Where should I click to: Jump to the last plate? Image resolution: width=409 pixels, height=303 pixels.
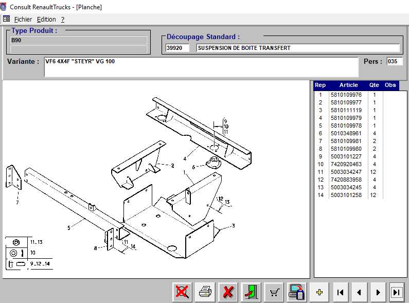click(397, 292)
